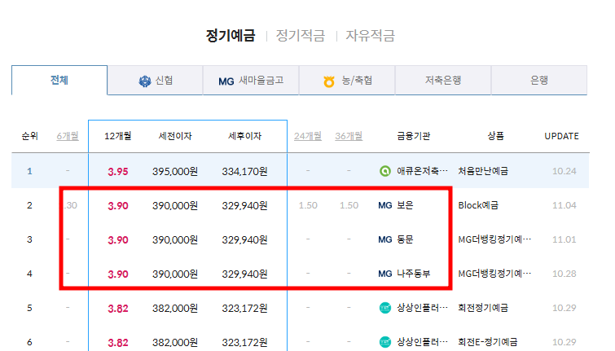Viewport: 615px width, 351px height.
Task: Click the 순위 column header
Action: (30, 136)
